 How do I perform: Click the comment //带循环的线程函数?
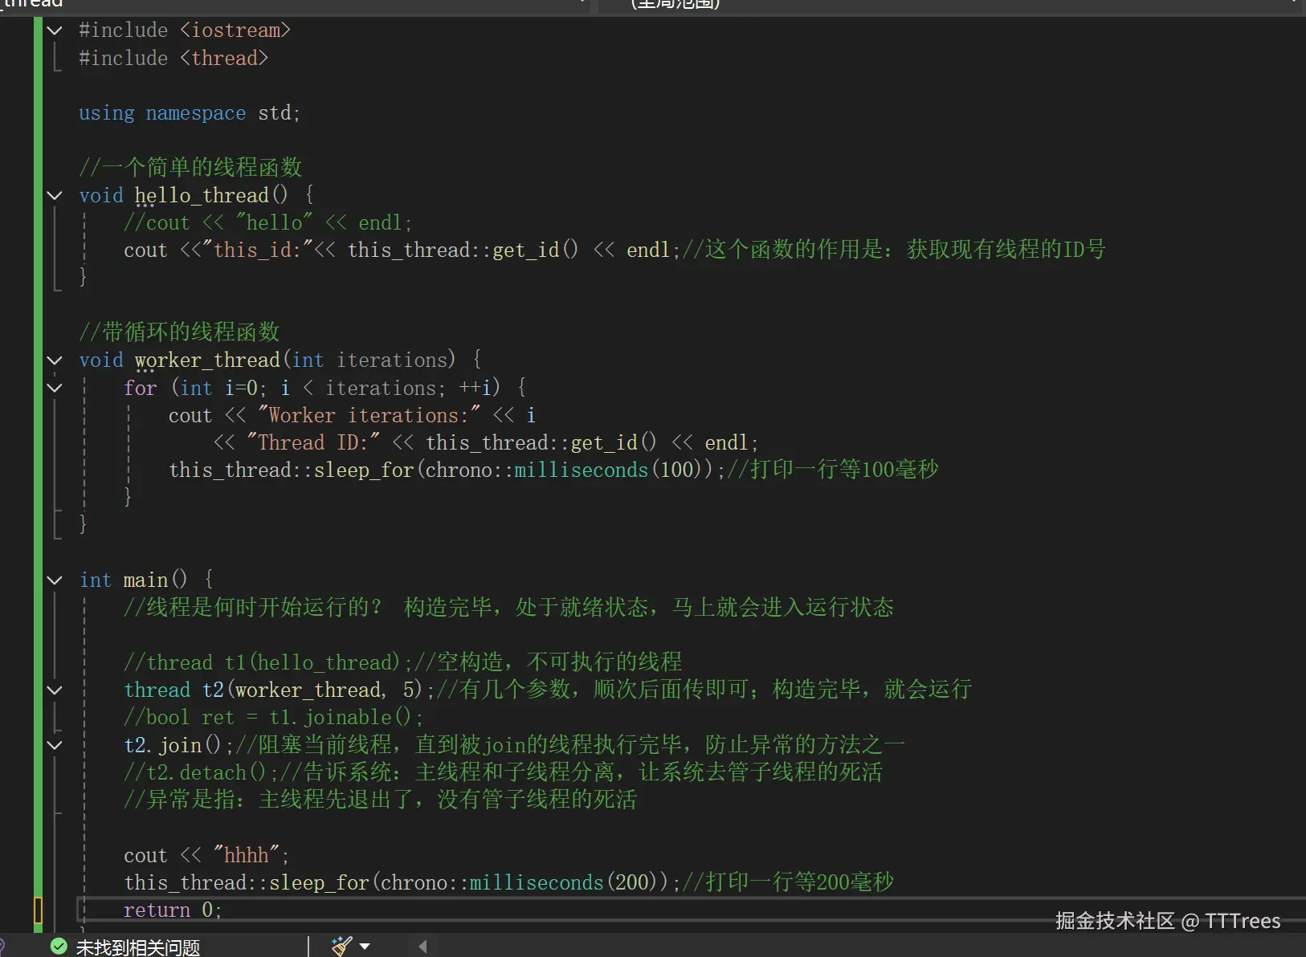point(179,332)
